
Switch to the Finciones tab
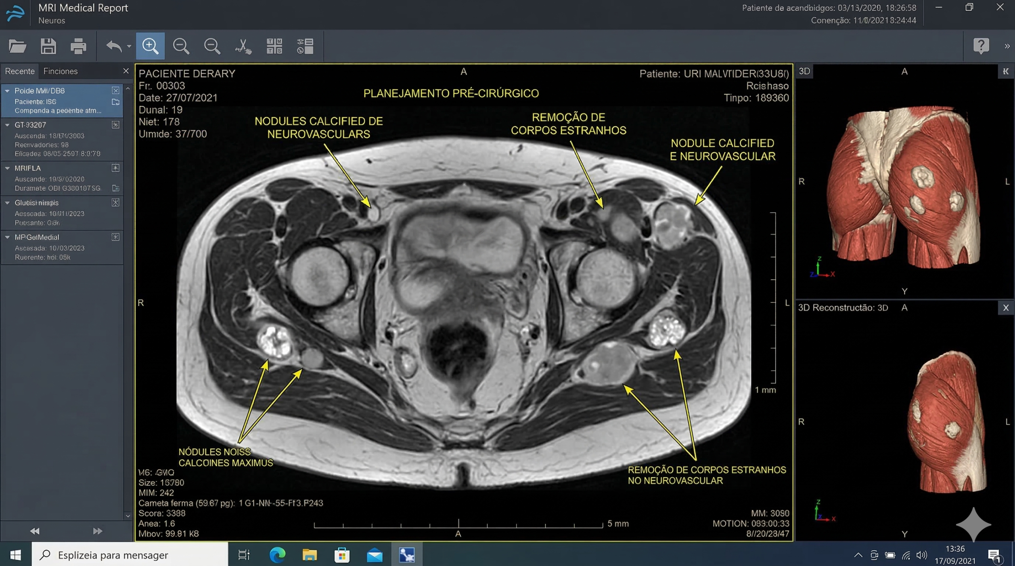coord(60,71)
